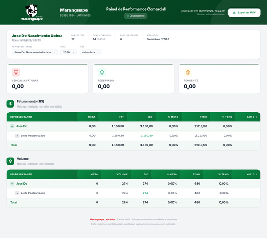
Task: Click the Reservado green hexagon icon
Action: tap(102, 72)
